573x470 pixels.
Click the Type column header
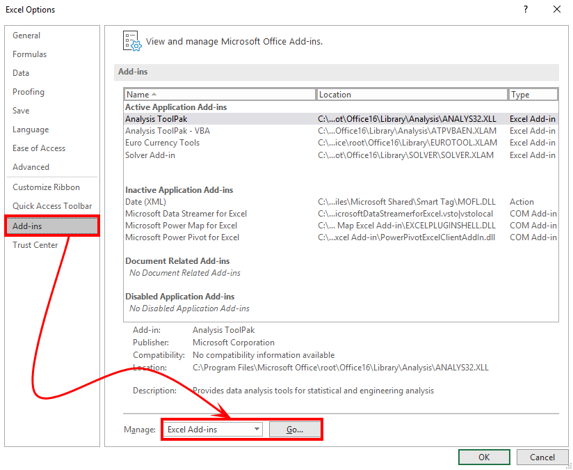(x=533, y=95)
